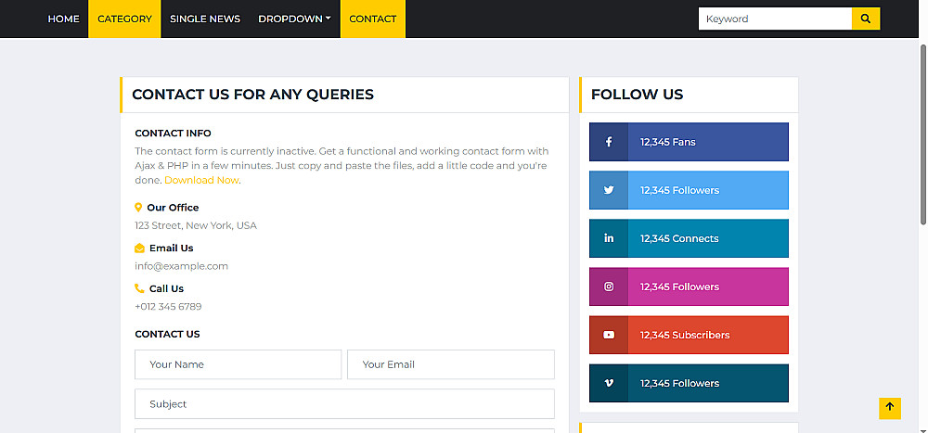Click the phone icon beside Call Us
Image resolution: width=928 pixels, height=433 pixels.
tap(140, 288)
